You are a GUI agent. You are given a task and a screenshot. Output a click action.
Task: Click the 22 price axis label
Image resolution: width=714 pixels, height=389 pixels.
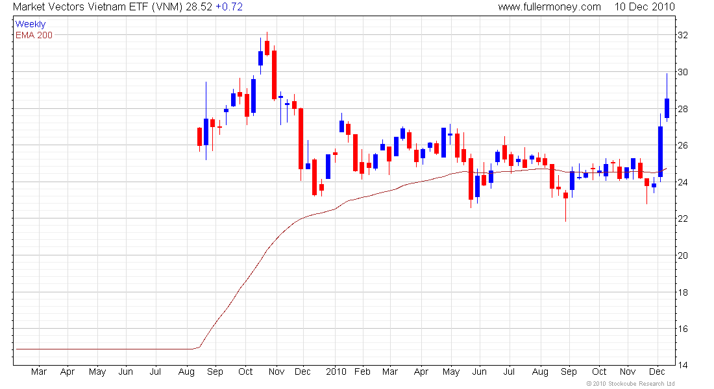[683, 219]
